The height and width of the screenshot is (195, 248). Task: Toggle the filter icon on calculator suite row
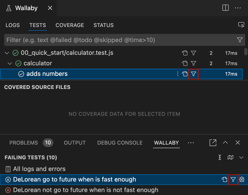(x=193, y=64)
